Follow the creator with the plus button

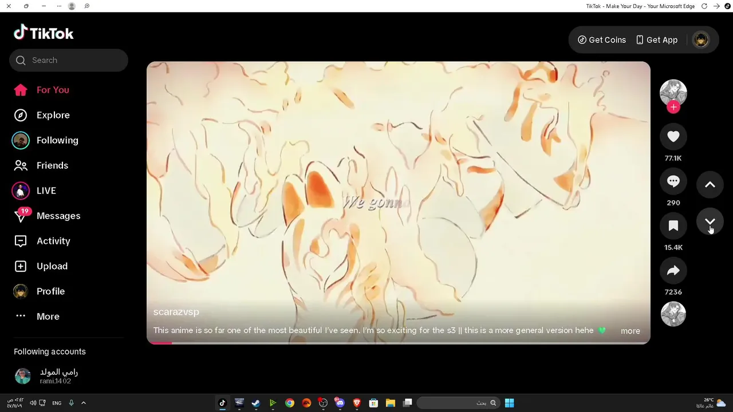[x=673, y=107]
